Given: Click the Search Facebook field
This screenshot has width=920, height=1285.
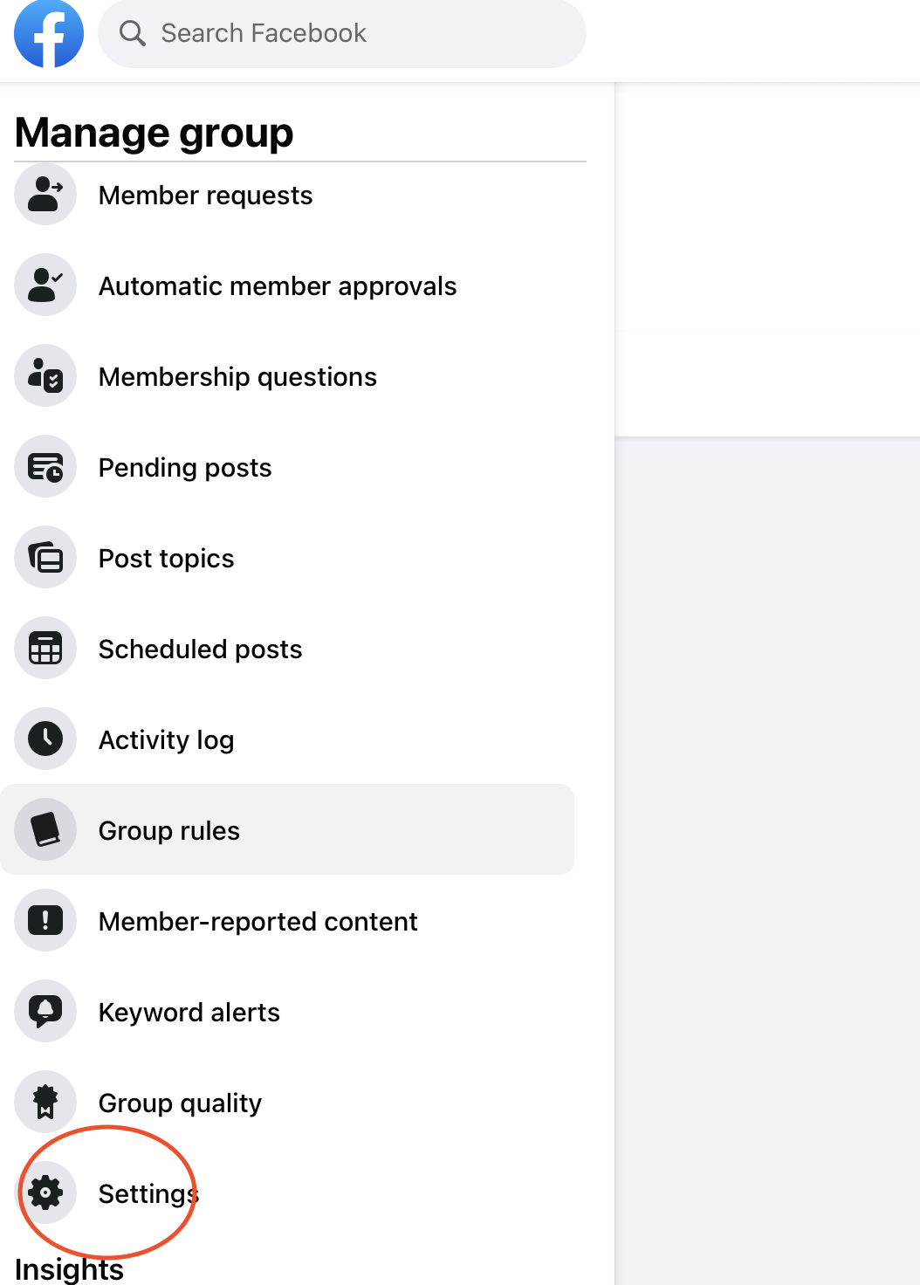Looking at the screenshot, I should point(342,33).
